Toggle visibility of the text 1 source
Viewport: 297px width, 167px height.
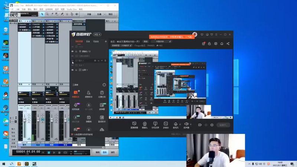pos(72,65)
